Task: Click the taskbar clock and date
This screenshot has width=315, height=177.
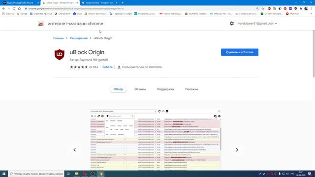Action: [301, 174]
